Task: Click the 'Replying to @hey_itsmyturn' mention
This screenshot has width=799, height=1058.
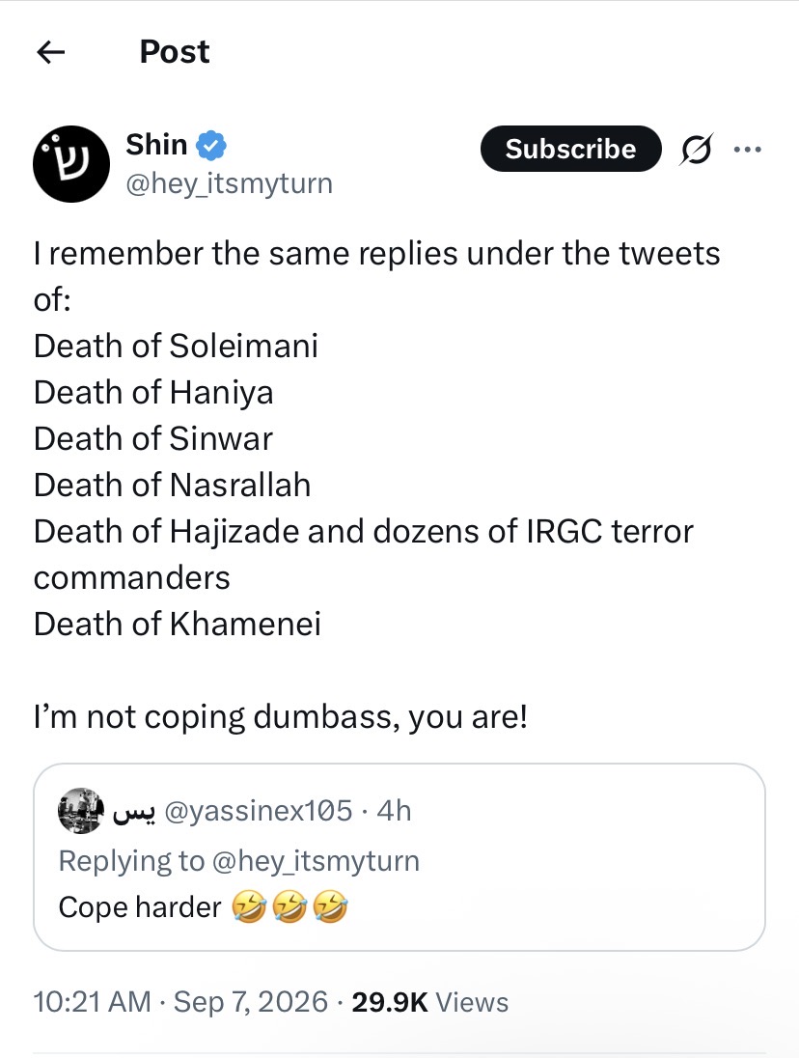Action: tap(316, 861)
